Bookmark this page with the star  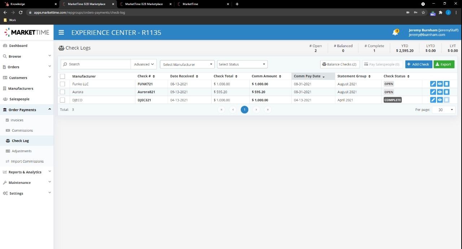click(x=423, y=12)
